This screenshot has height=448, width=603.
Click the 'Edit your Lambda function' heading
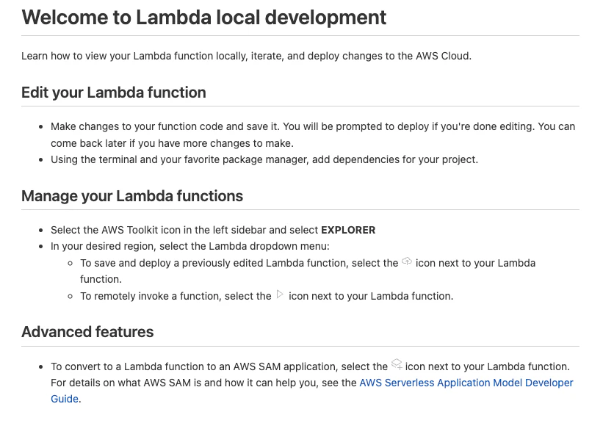[x=114, y=93]
